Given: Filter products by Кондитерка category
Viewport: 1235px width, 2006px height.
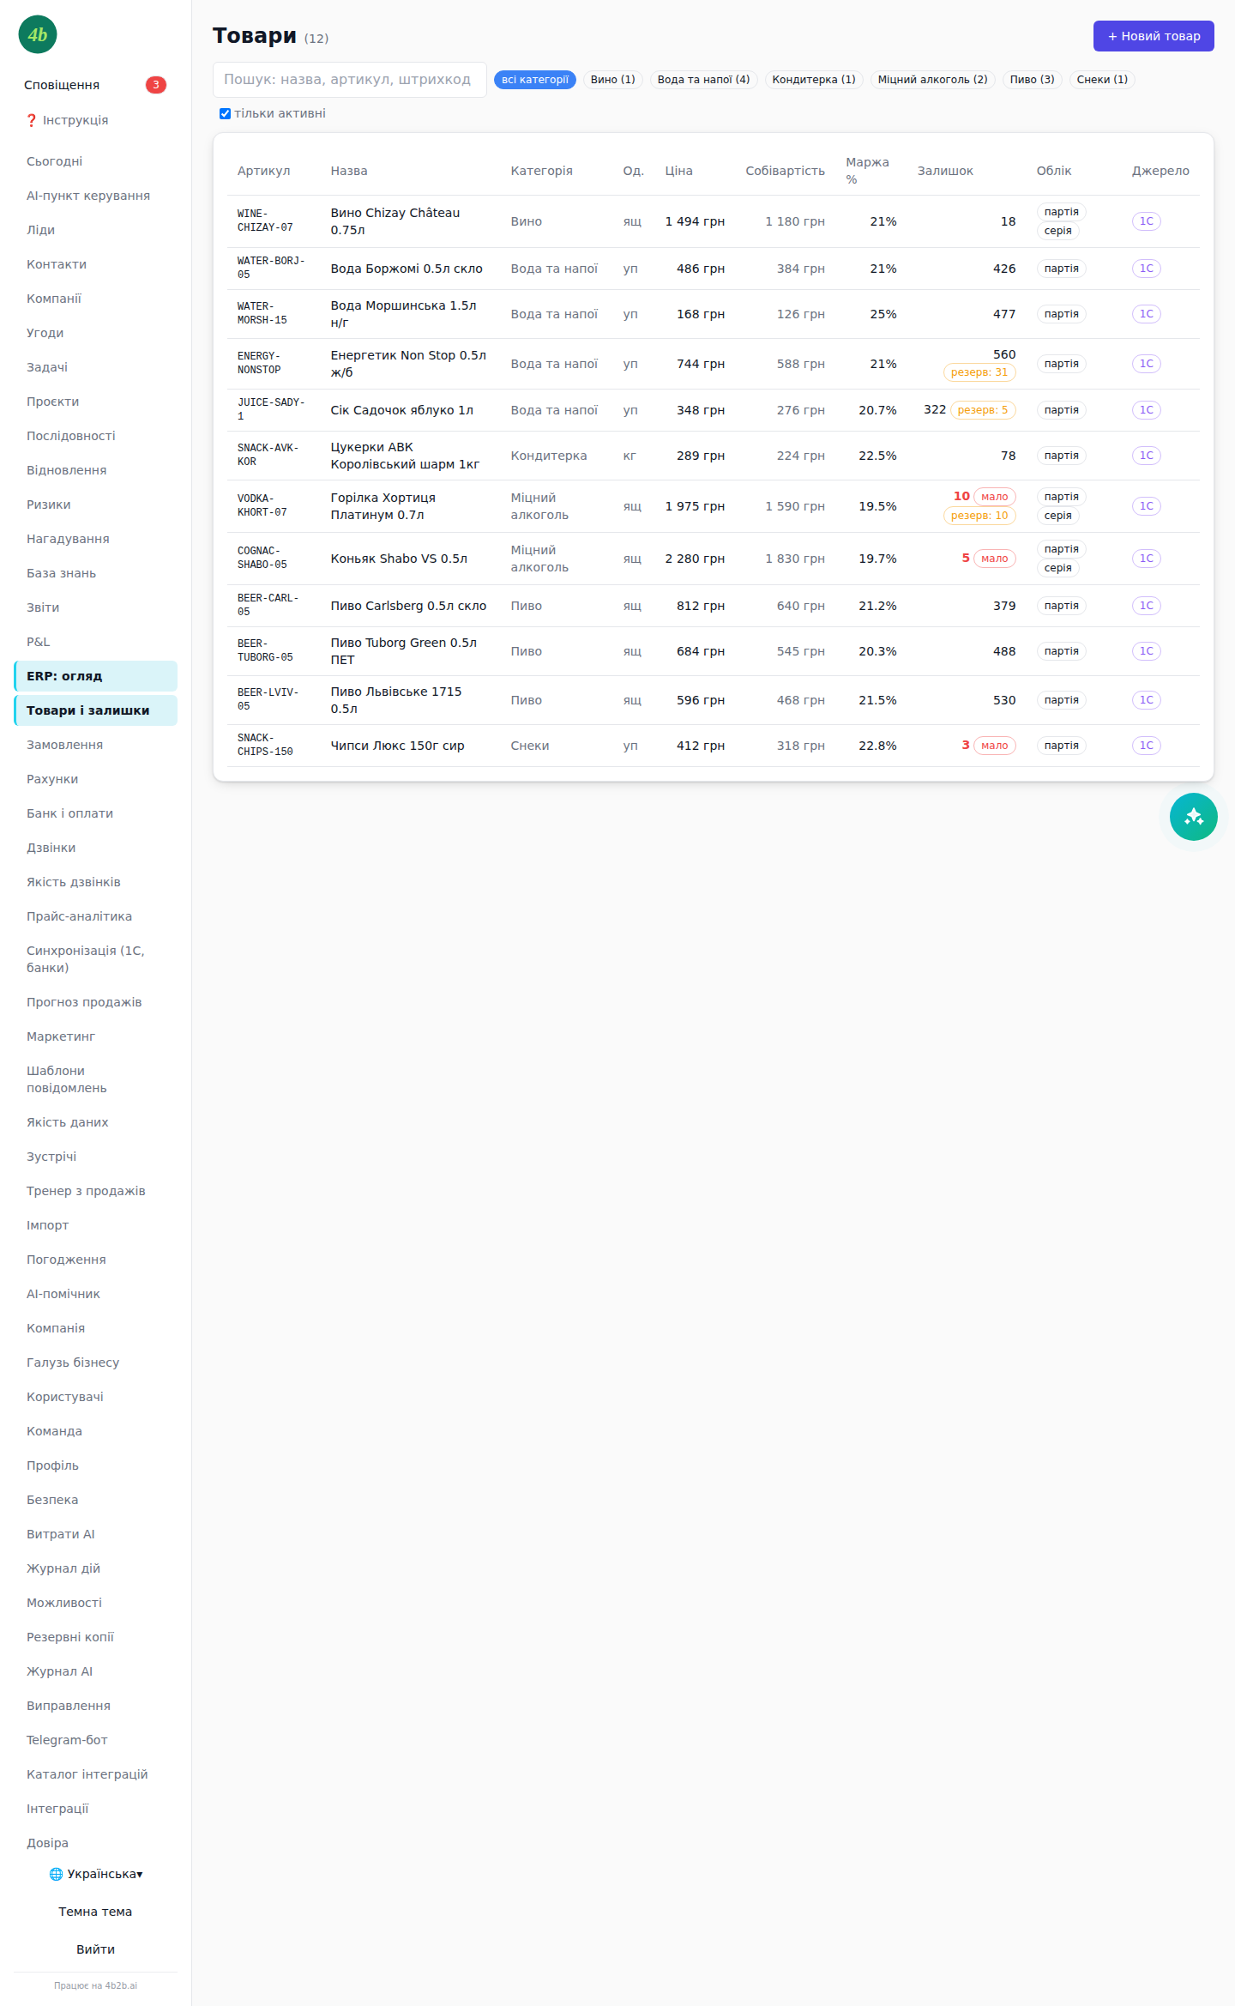Looking at the screenshot, I should pos(813,80).
